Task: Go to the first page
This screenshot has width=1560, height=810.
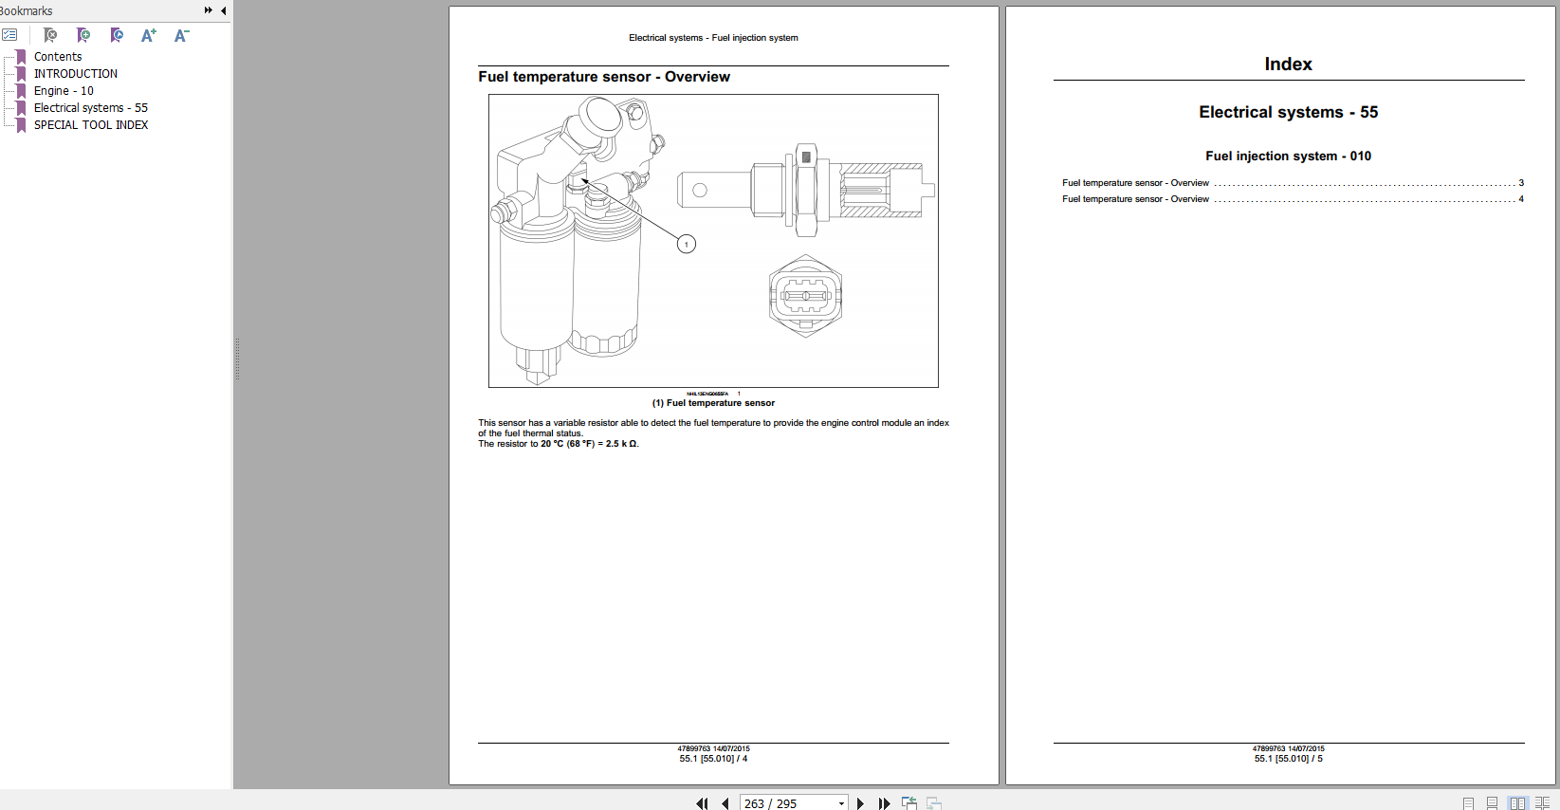Action: [702, 803]
